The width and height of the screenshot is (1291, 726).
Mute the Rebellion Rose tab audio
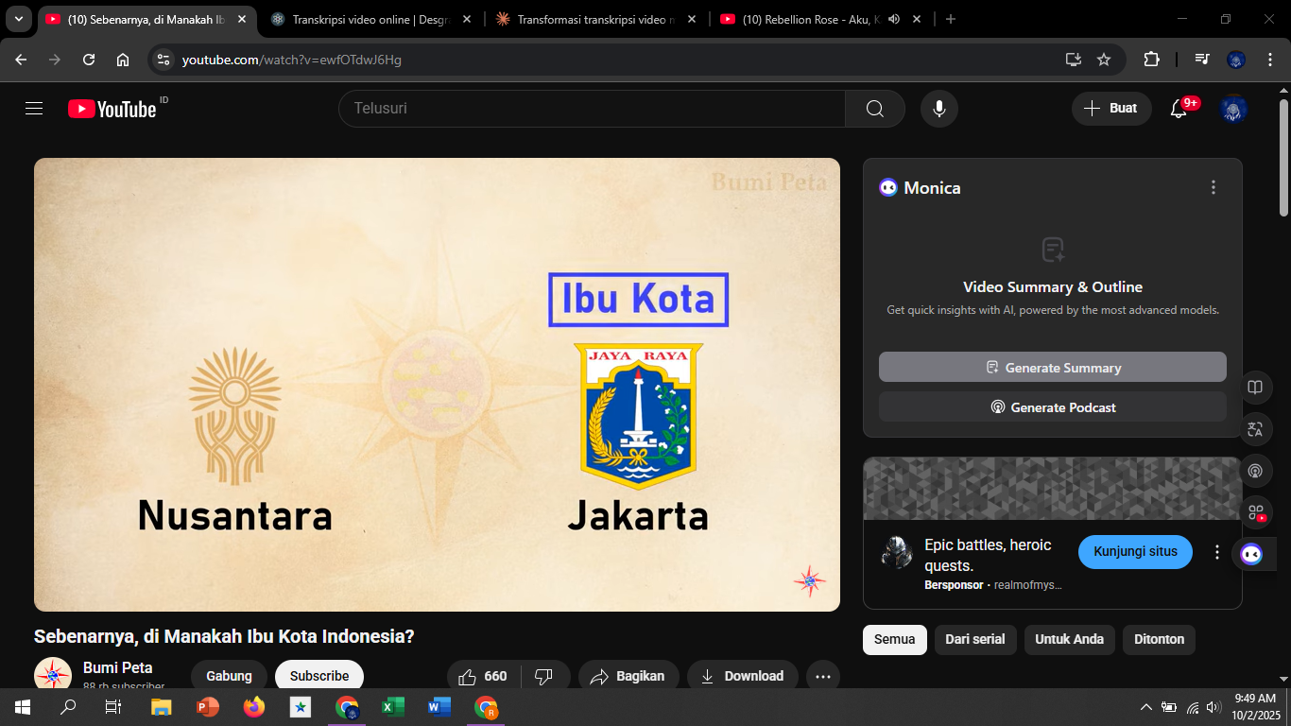point(894,19)
